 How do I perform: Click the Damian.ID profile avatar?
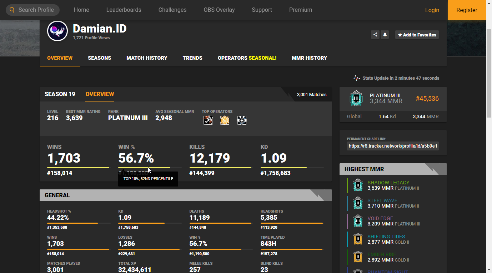click(x=57, y=31)
